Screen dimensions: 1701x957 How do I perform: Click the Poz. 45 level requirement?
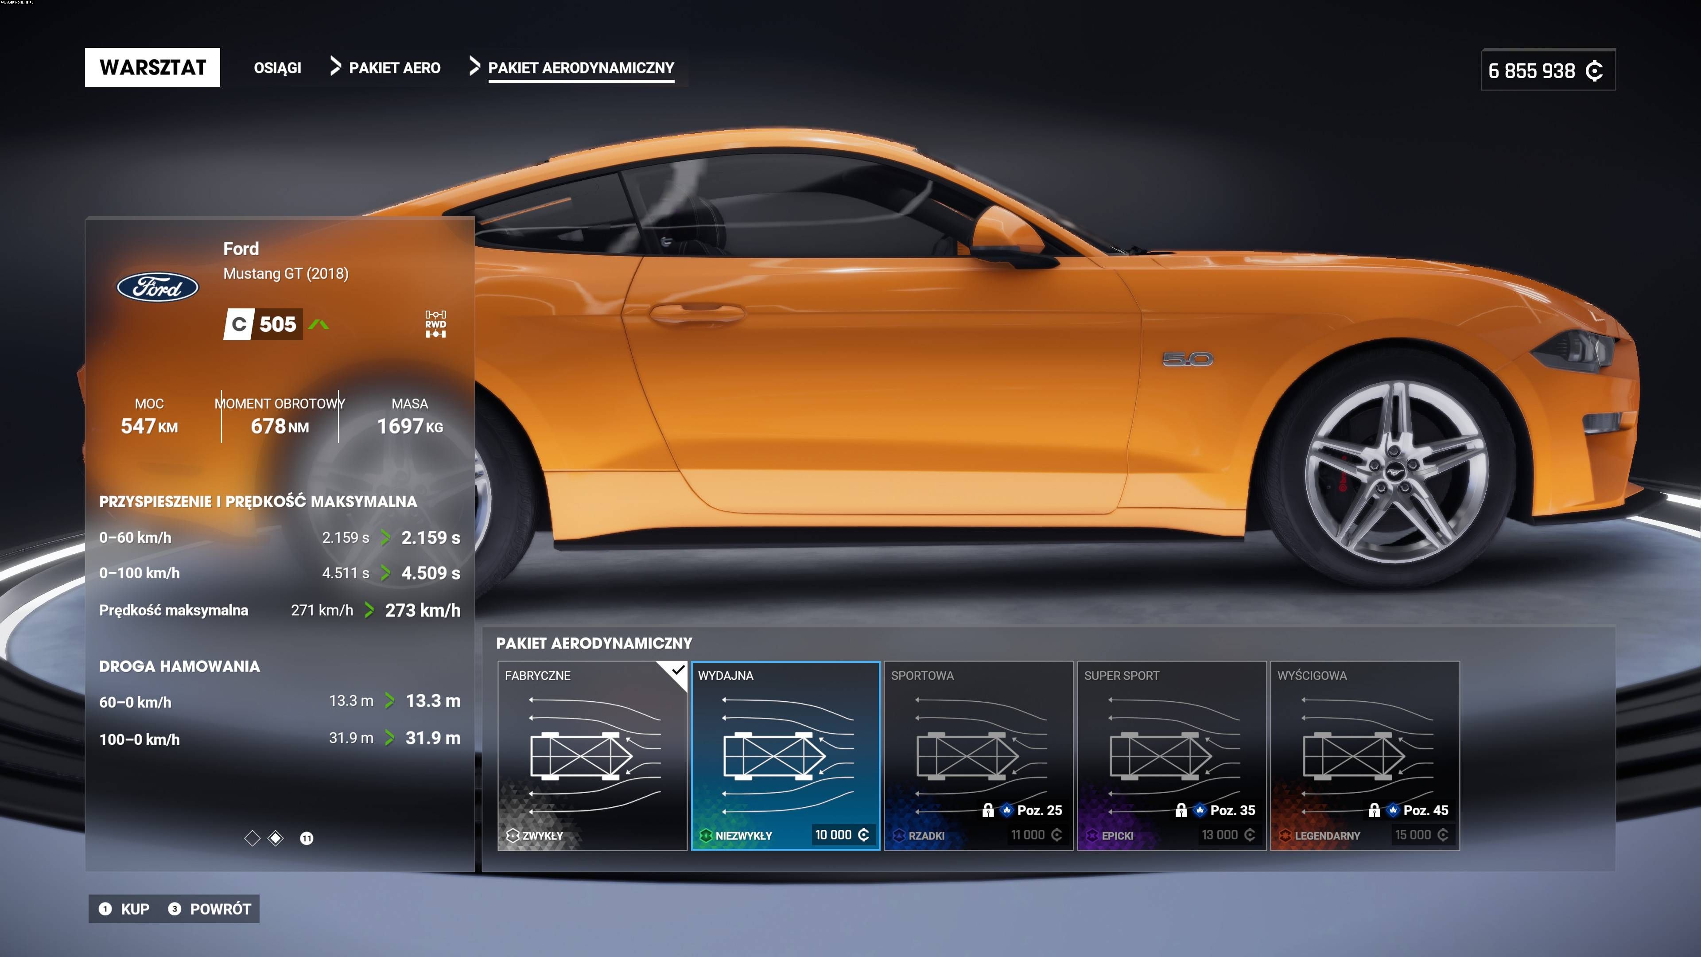(x=1425, y=810)
